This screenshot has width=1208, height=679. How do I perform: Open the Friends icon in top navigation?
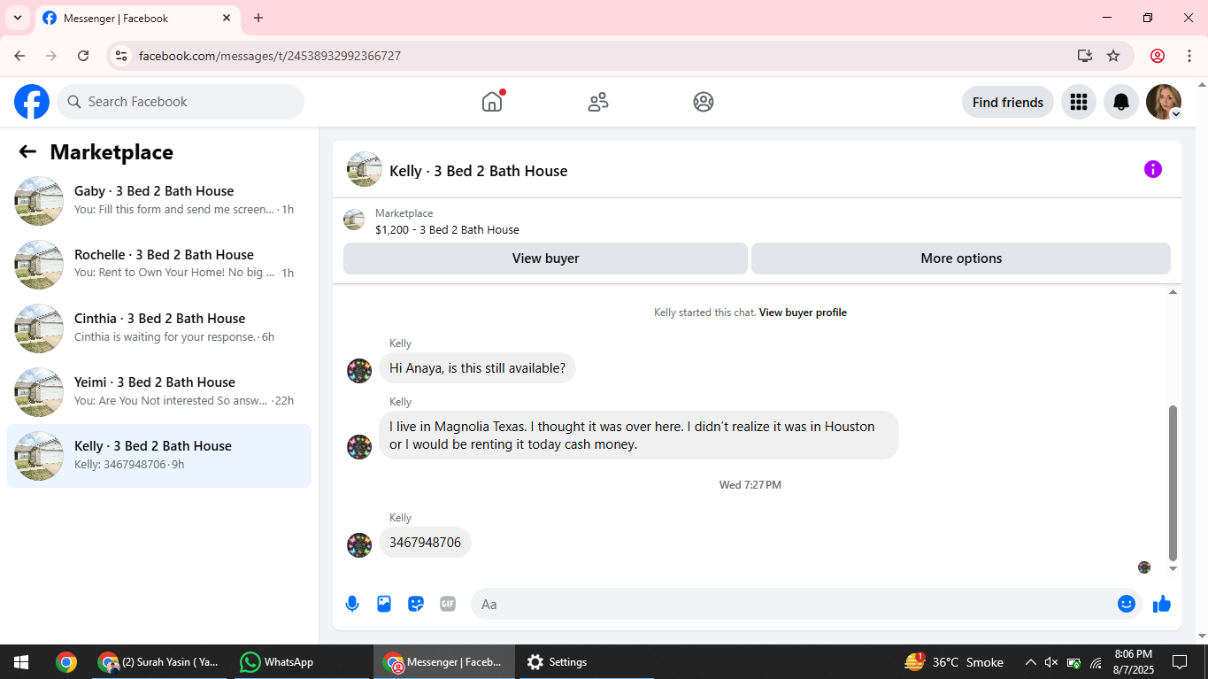(598, 102)
